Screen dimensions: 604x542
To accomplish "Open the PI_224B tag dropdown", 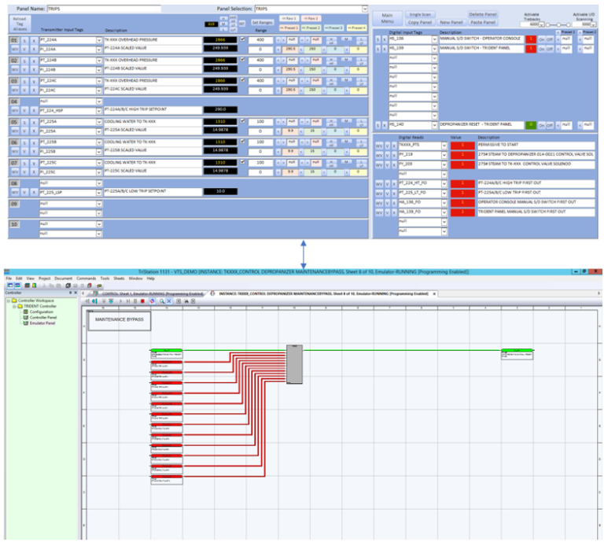I will [99, 70].
